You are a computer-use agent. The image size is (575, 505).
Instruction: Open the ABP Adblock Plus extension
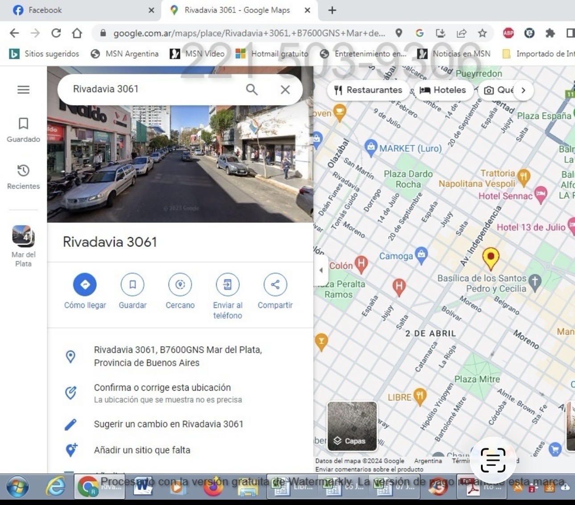[x=508, y=33]
